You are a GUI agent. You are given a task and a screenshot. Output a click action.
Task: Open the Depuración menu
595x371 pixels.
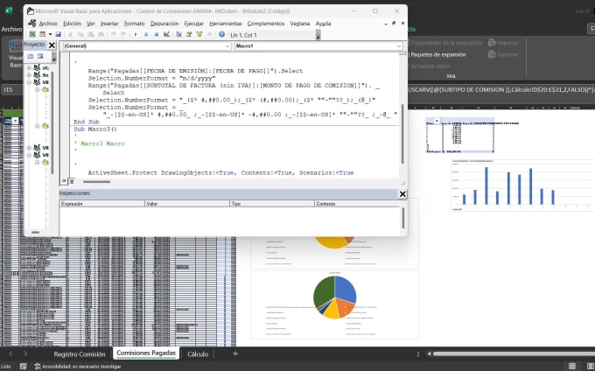164,24
